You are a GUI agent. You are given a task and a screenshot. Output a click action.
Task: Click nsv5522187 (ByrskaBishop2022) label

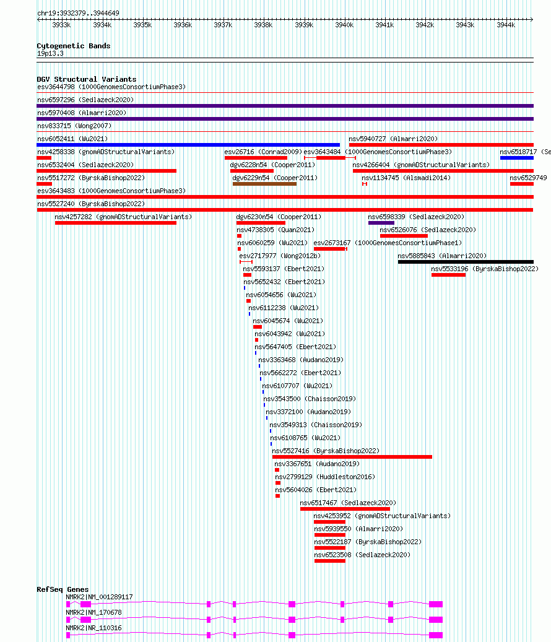368,542
